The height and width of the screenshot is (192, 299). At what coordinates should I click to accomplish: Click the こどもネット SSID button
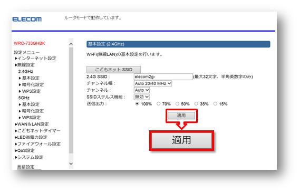point(114,70)
